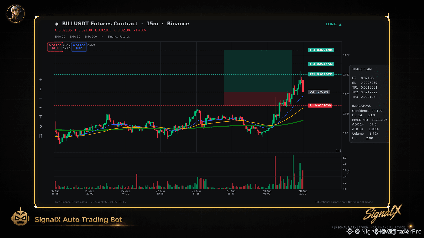
Task: Click the SignalX Auto Trading Bot title
Action: pyautogui.click(x=78, y=220)
